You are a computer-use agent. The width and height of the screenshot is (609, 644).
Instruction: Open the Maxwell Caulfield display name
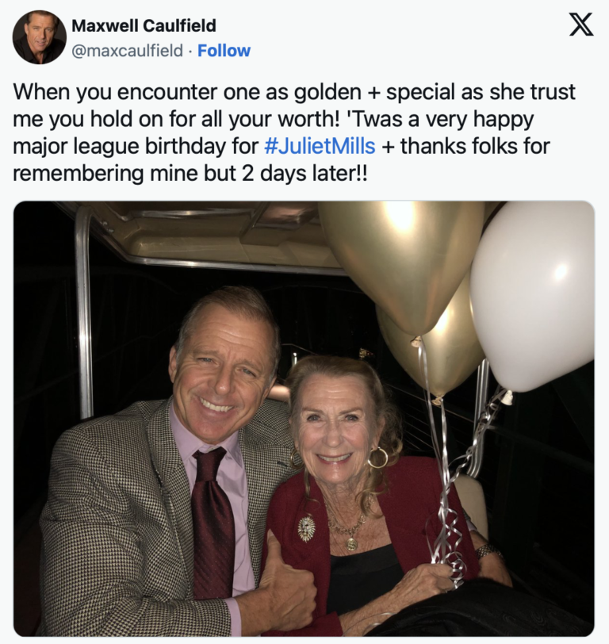pos(144,26)
